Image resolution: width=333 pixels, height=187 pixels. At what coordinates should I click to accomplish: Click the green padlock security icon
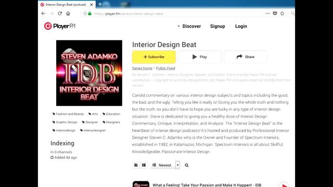90,14
